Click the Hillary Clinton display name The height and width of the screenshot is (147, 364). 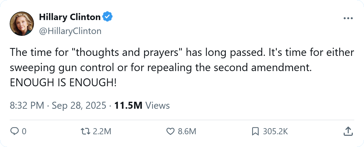[x=70, y=17]
